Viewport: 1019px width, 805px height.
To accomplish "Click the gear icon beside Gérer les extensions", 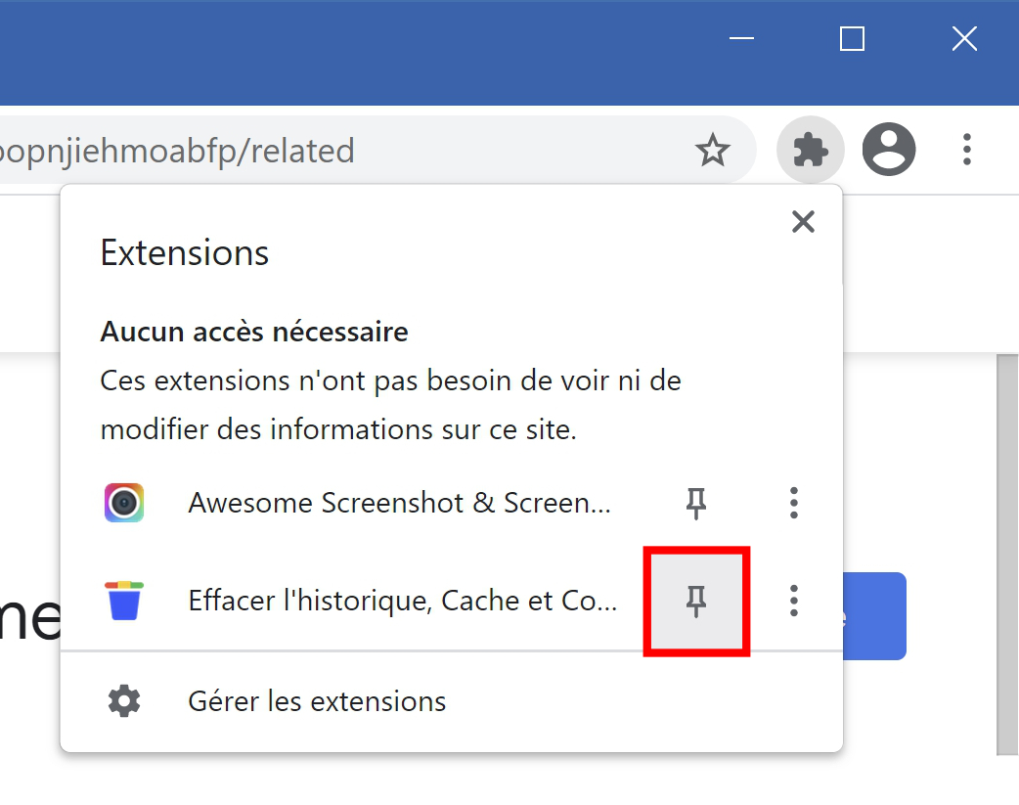I will coord(124,701).
